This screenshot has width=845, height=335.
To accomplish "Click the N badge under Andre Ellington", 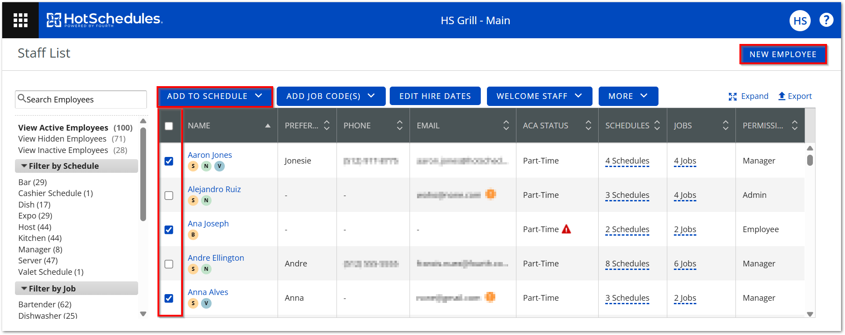I will click(x=206, y=269).
